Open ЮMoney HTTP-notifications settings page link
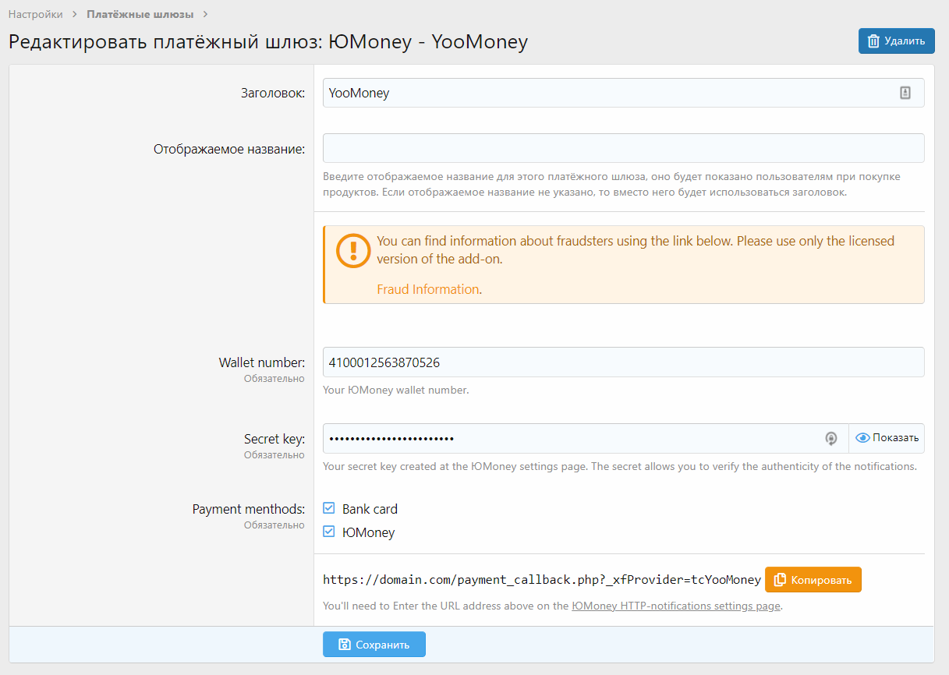 [x=675, y=606]
